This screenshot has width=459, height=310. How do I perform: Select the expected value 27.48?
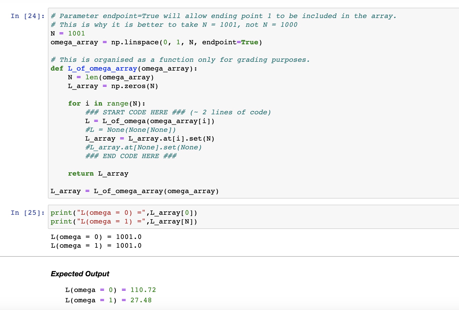pos(141,300)
